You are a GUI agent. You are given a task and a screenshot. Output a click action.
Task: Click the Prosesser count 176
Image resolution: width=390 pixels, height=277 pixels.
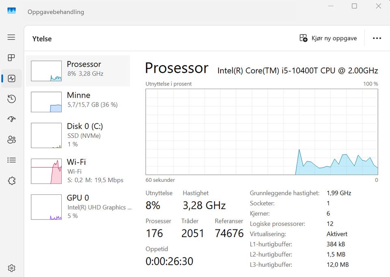click(x=154, y=233)
